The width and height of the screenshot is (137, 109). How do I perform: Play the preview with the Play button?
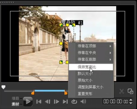click(28, 102)
